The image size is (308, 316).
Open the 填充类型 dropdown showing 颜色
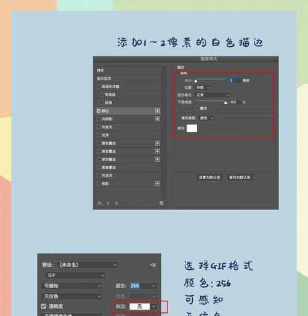click(206, 118)
